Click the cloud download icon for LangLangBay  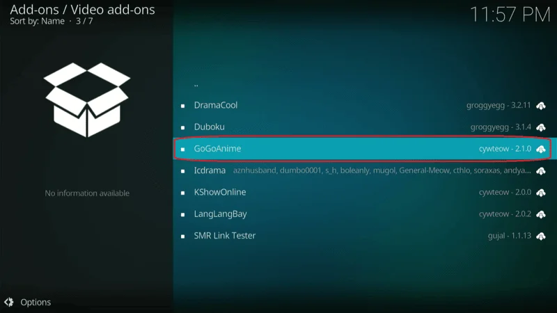pyautogui.click(x=541, y=214)
